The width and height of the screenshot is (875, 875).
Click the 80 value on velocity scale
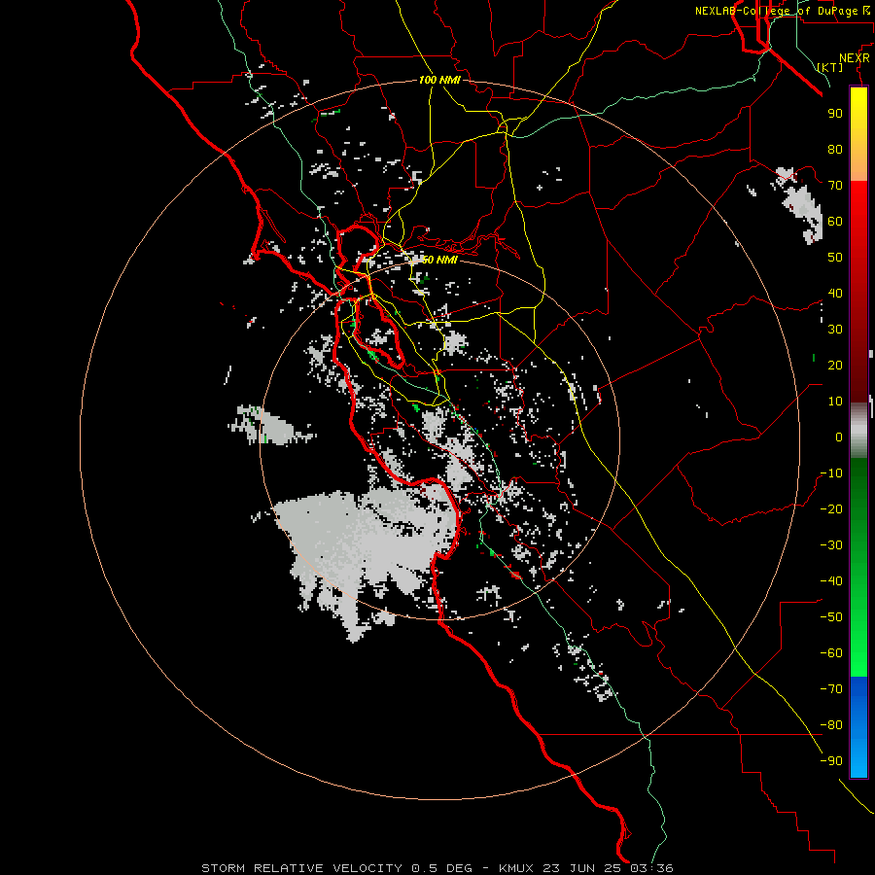tap(835, 150)
